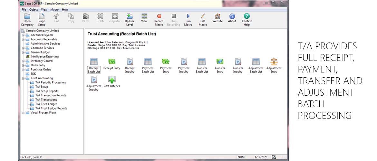
Task: Select SDK folder in tree
Action: pyautogui.click(x=33, y=74)
